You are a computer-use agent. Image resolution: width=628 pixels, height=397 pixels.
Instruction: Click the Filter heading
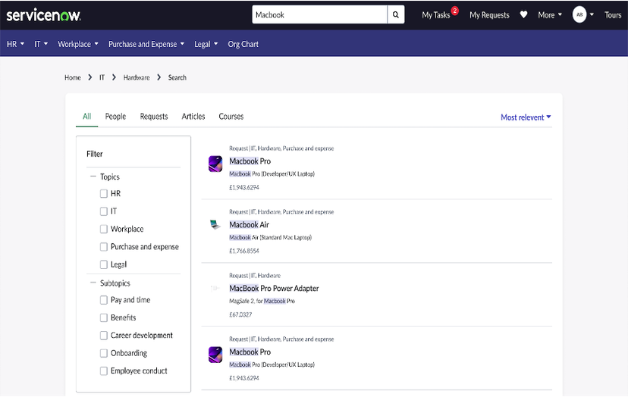tap(95, 154)
